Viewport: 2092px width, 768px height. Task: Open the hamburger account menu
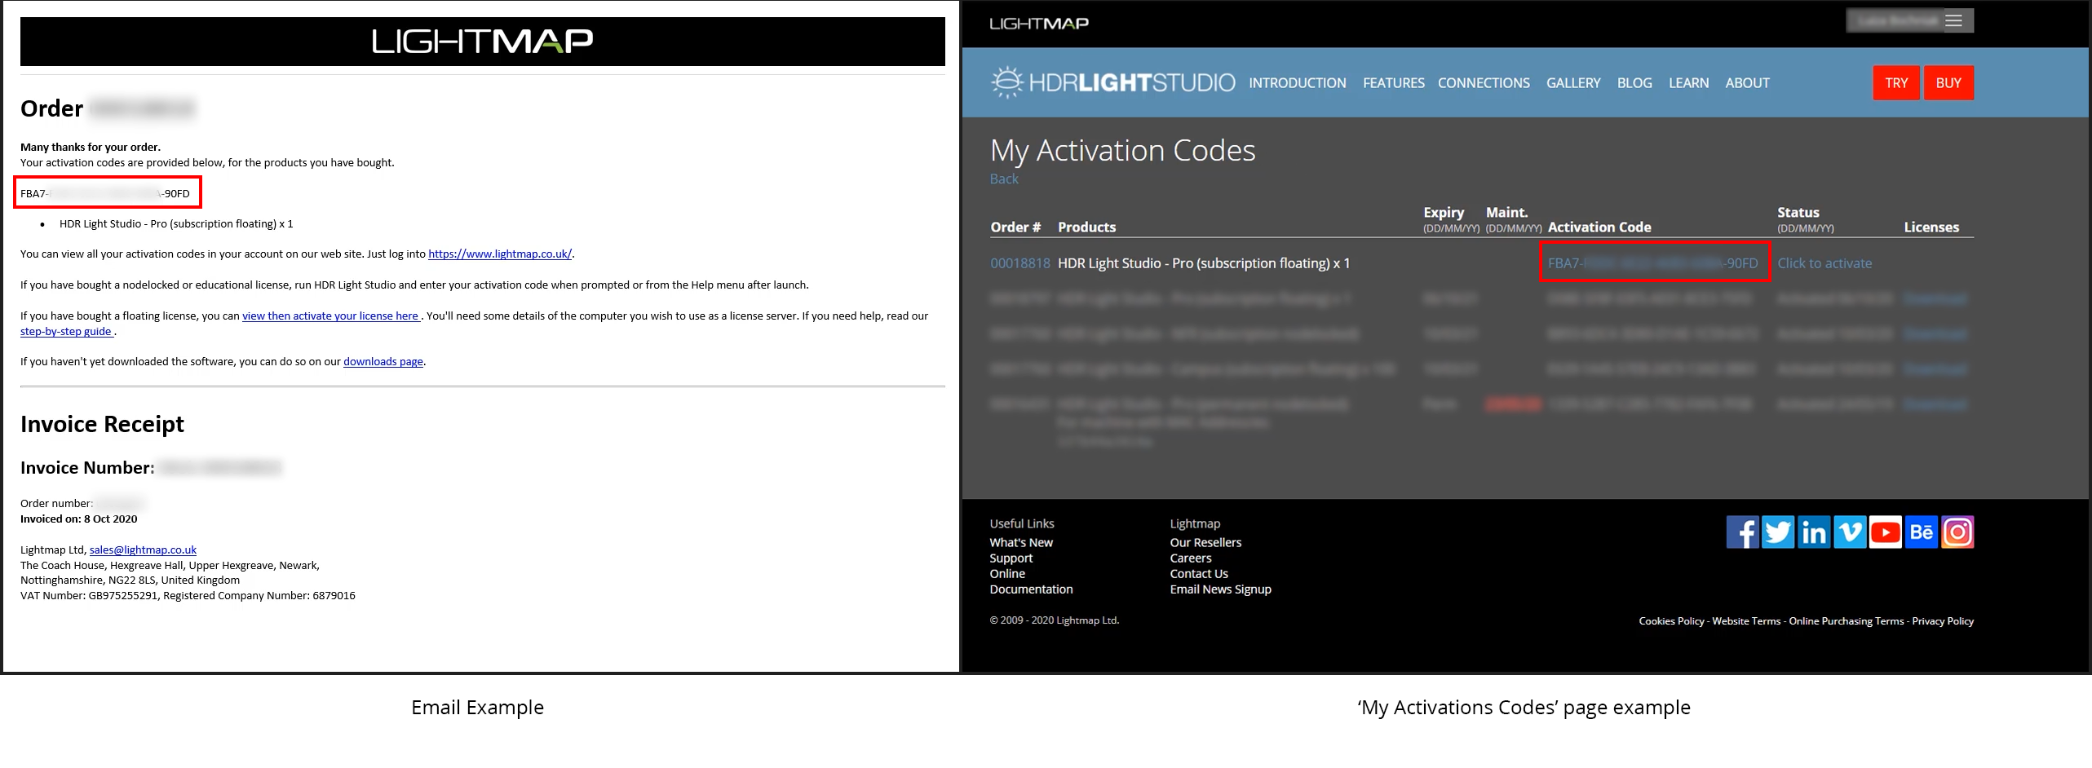pos(1953,20)
